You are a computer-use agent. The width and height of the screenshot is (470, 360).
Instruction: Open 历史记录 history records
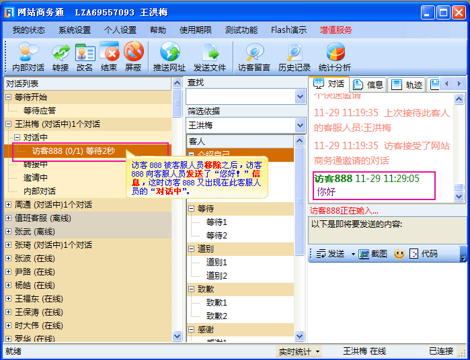click(295, 52)
